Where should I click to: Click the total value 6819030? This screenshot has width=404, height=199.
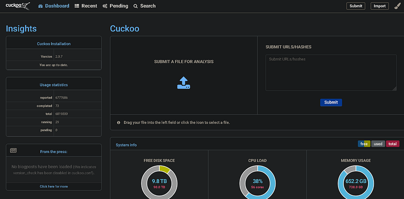coord(61,114)
